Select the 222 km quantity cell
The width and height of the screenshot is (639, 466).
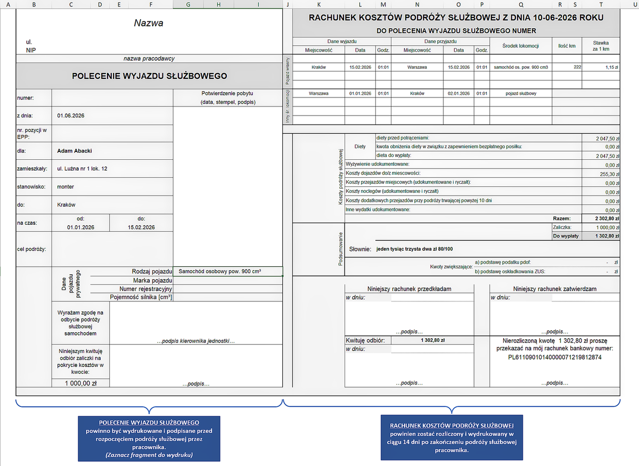pos(567,68)
